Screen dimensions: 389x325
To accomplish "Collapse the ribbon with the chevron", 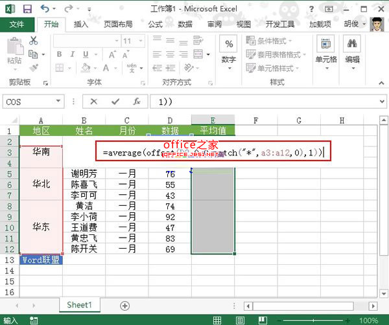I will (x=381, y=83).
